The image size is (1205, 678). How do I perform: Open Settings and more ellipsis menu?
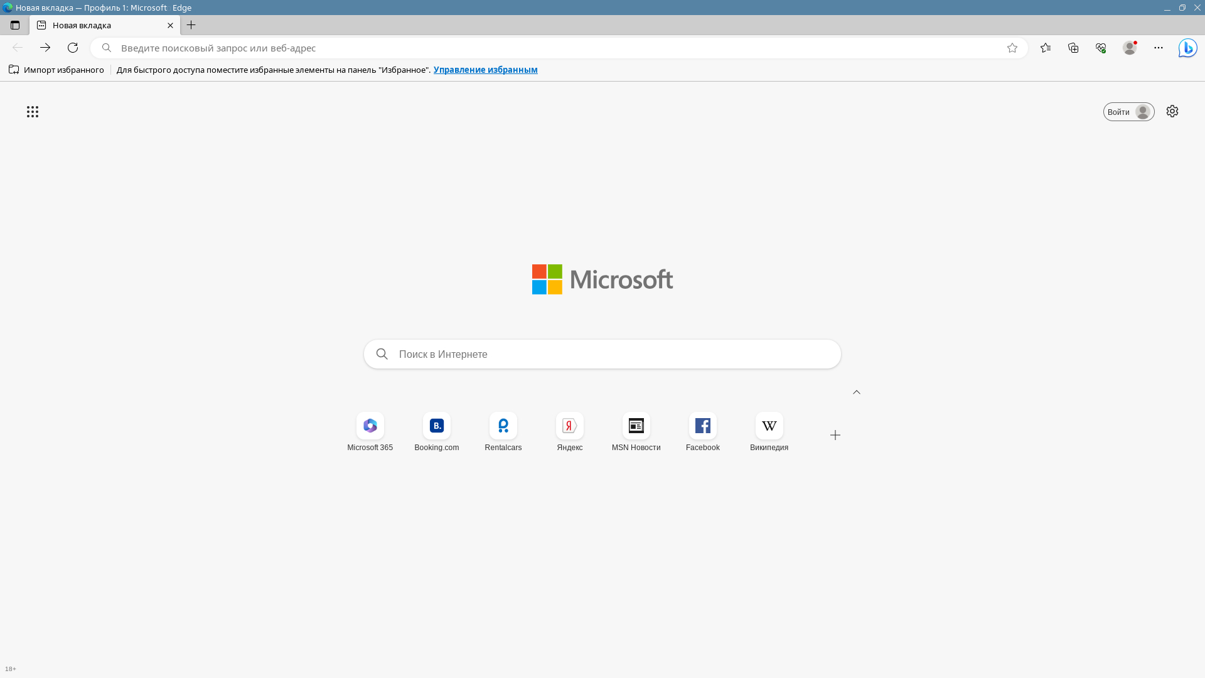1159,48
